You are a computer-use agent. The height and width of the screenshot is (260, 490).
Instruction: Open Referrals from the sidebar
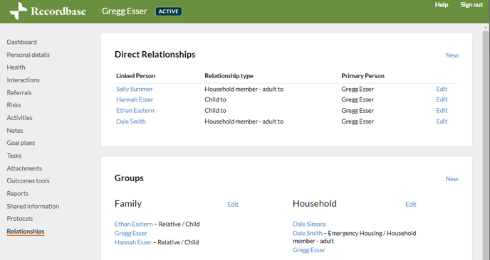pyautogui.click(x=19, y=93)
